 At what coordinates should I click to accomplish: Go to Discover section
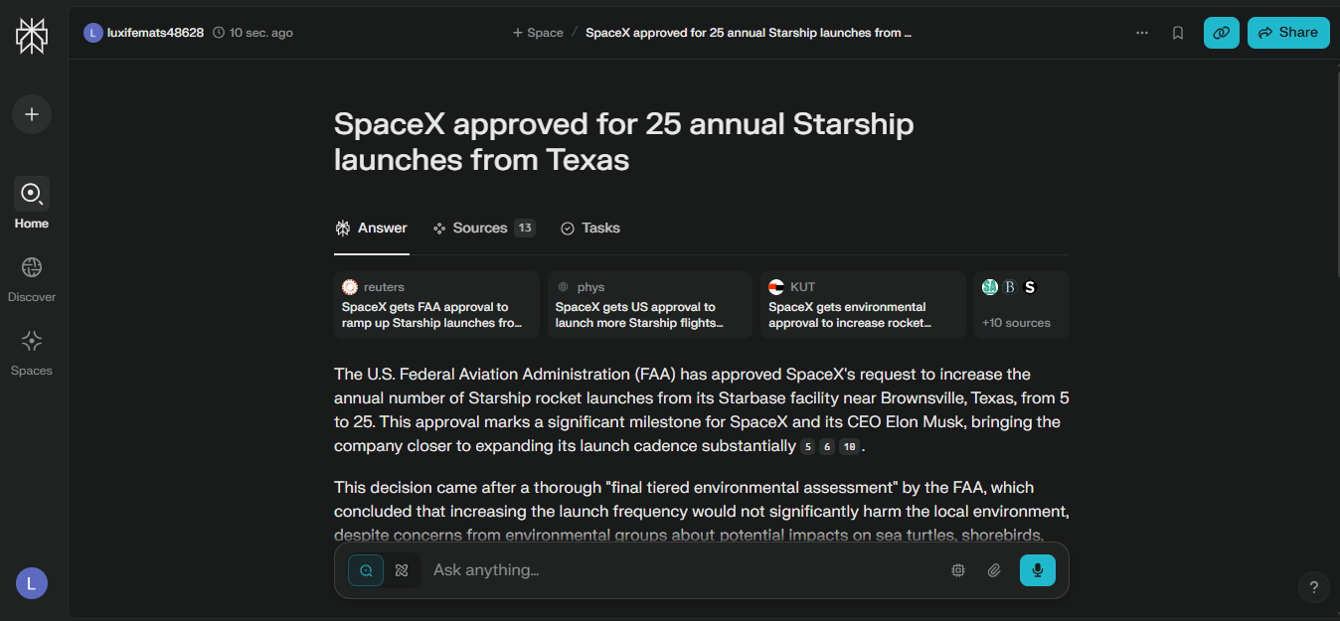point(32,278)
